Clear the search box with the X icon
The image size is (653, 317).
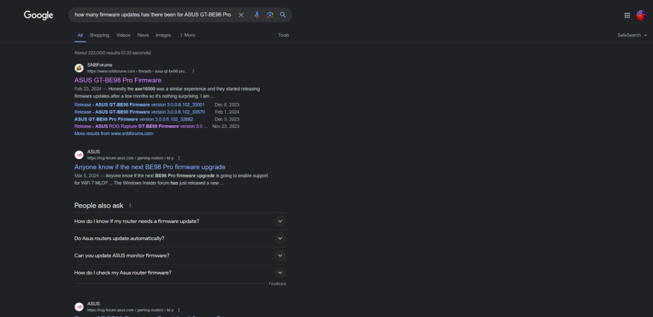coord(241,15)
